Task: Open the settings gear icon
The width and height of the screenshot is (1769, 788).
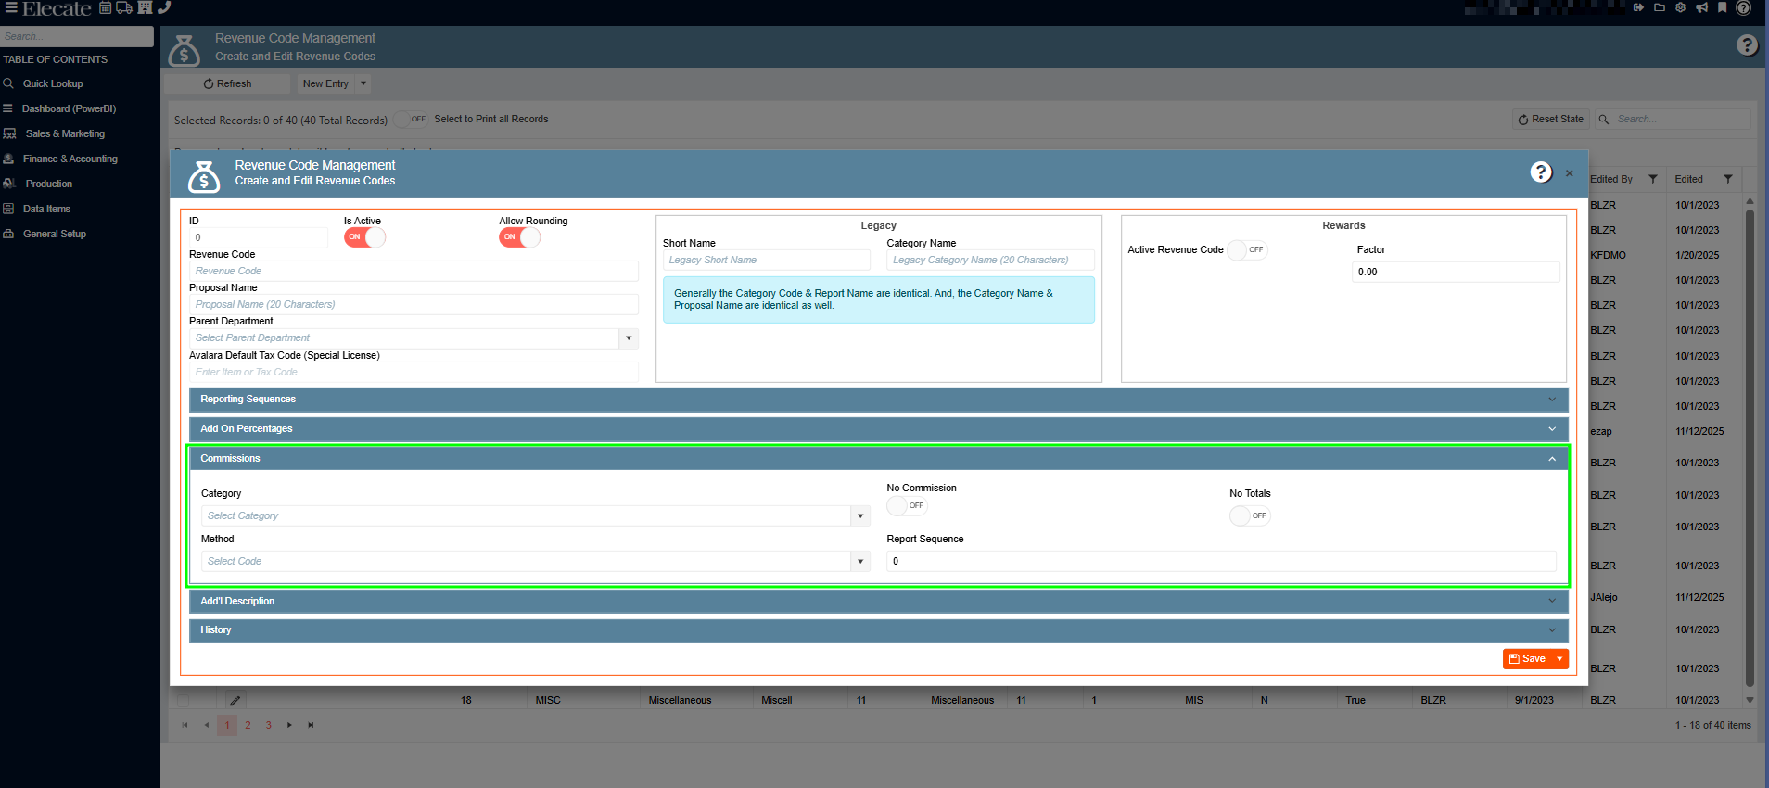Action: (1681, 8)
